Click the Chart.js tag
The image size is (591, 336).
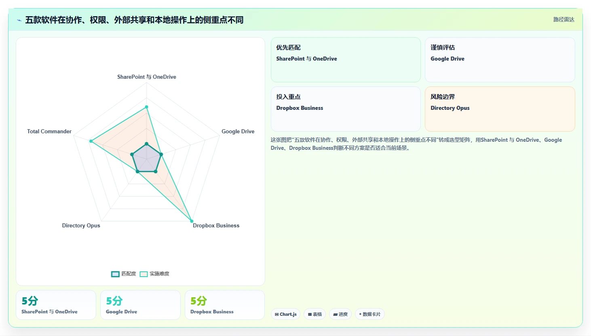pos(285,314)
